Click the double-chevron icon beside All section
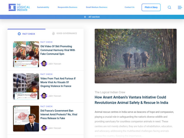 pos(85,17)
